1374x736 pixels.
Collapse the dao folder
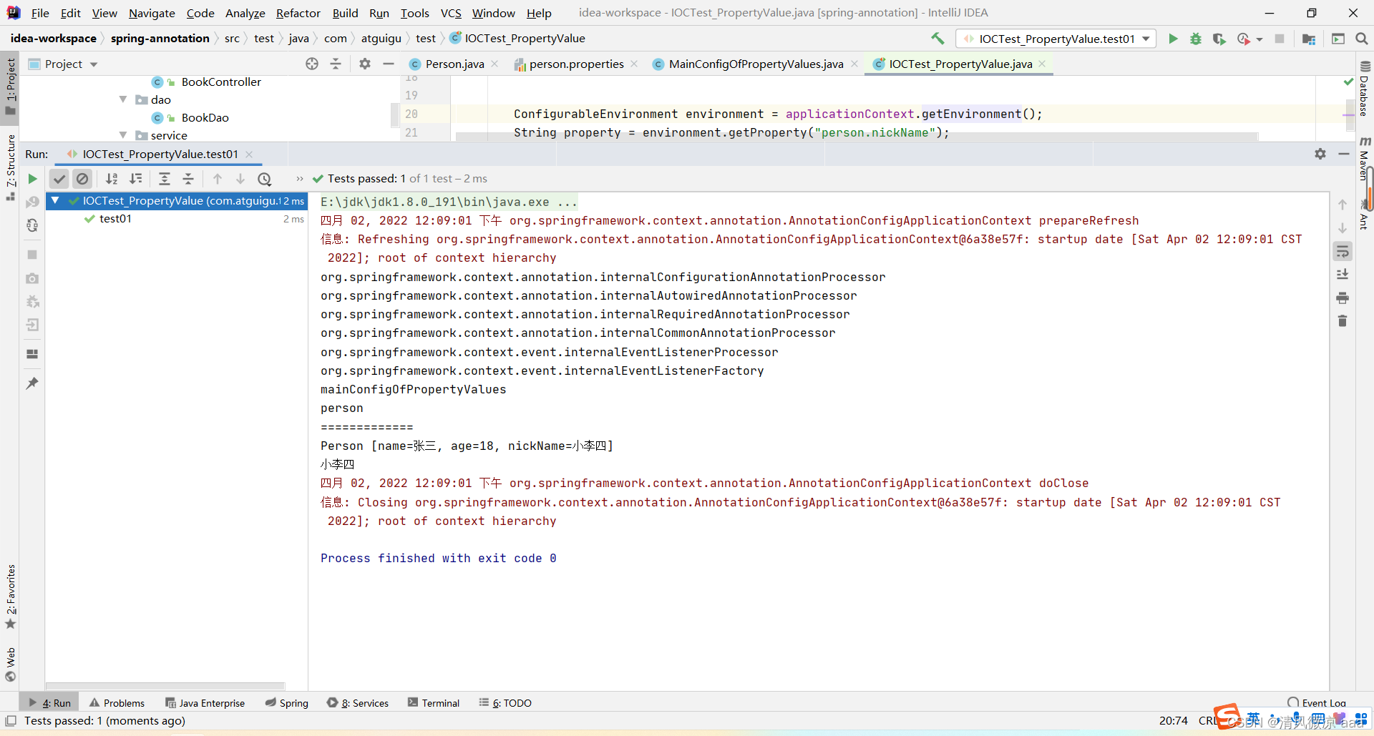(x=123, y=99)
